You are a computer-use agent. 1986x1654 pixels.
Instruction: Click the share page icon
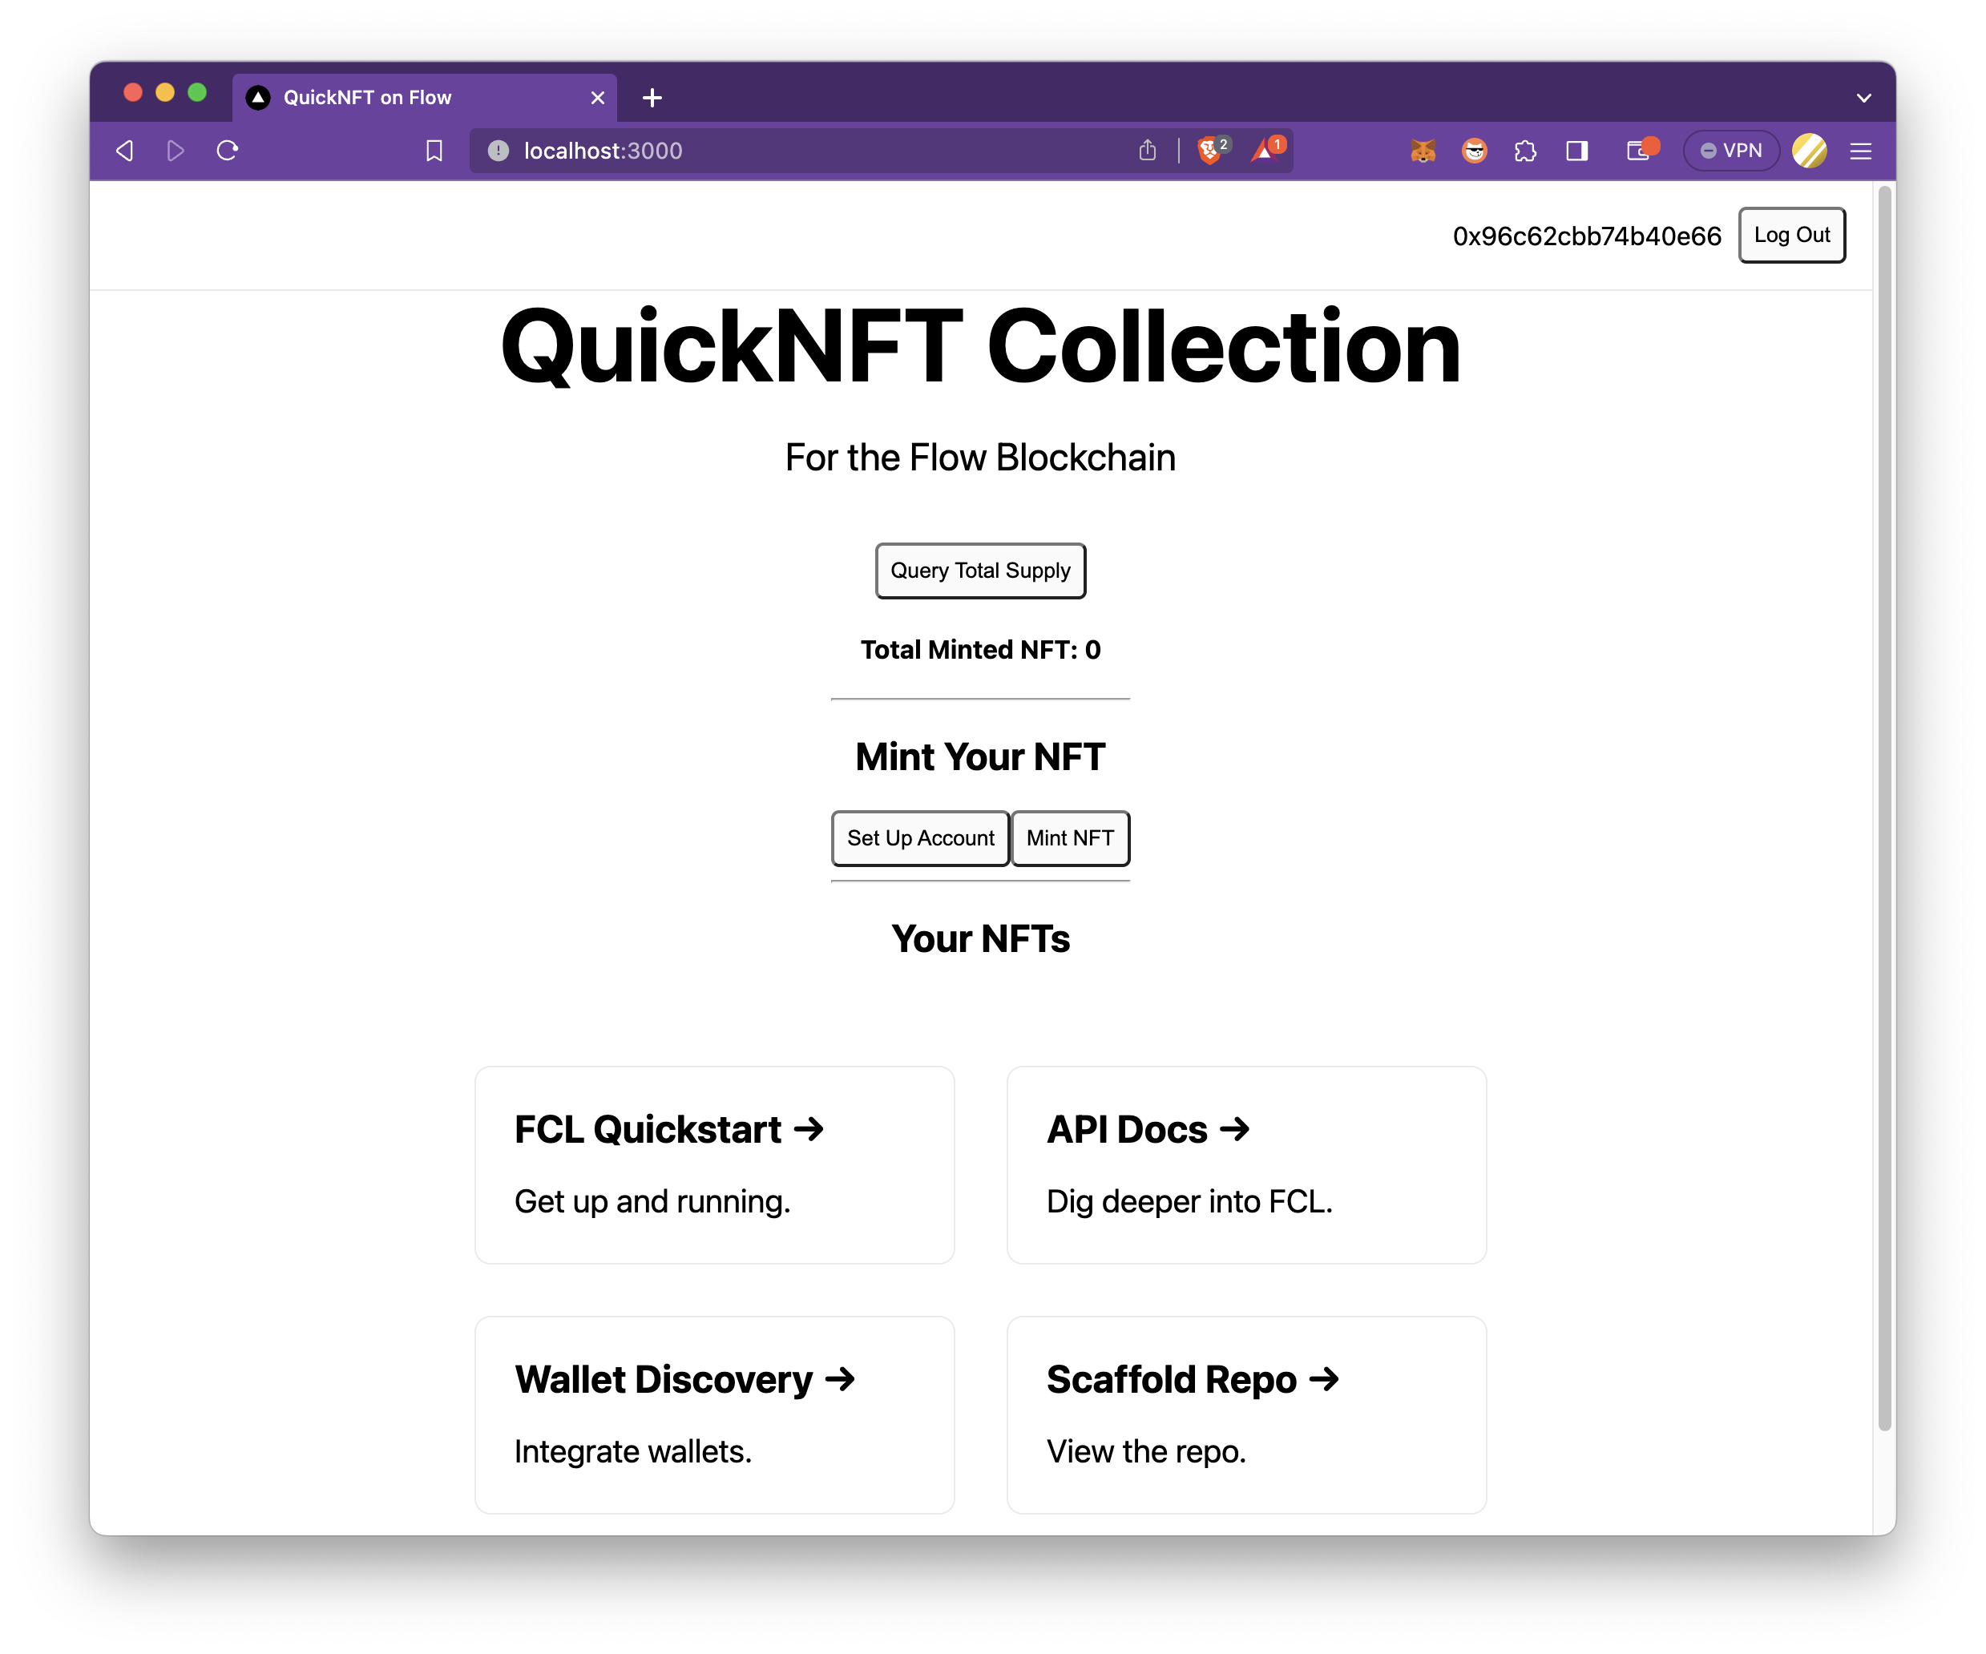pos(1147,151)
